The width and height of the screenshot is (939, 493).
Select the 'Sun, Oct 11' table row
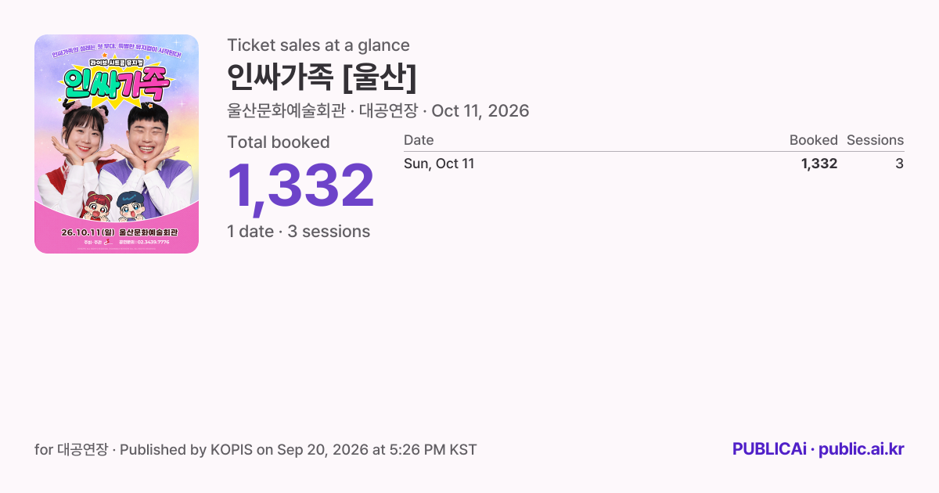(x=654, y=164)
